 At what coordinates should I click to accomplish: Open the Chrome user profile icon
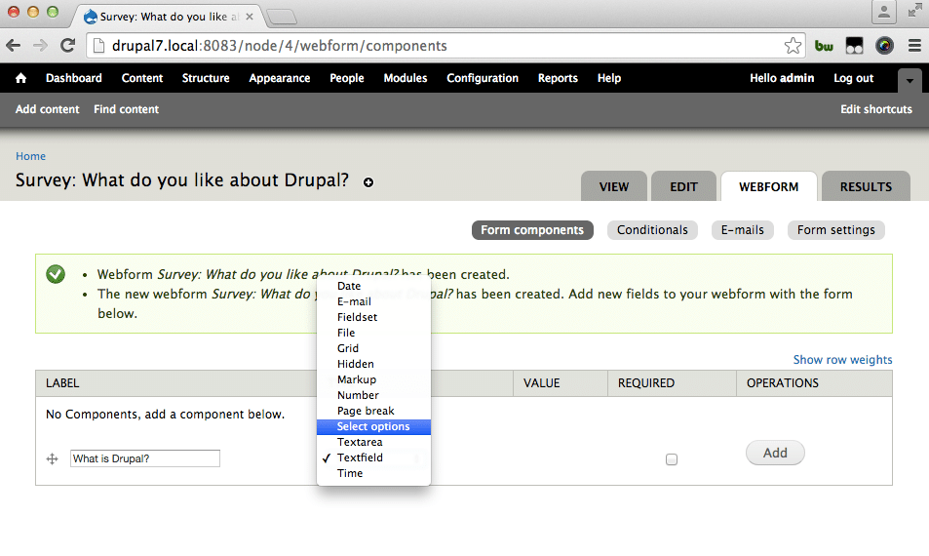point(883,12)
